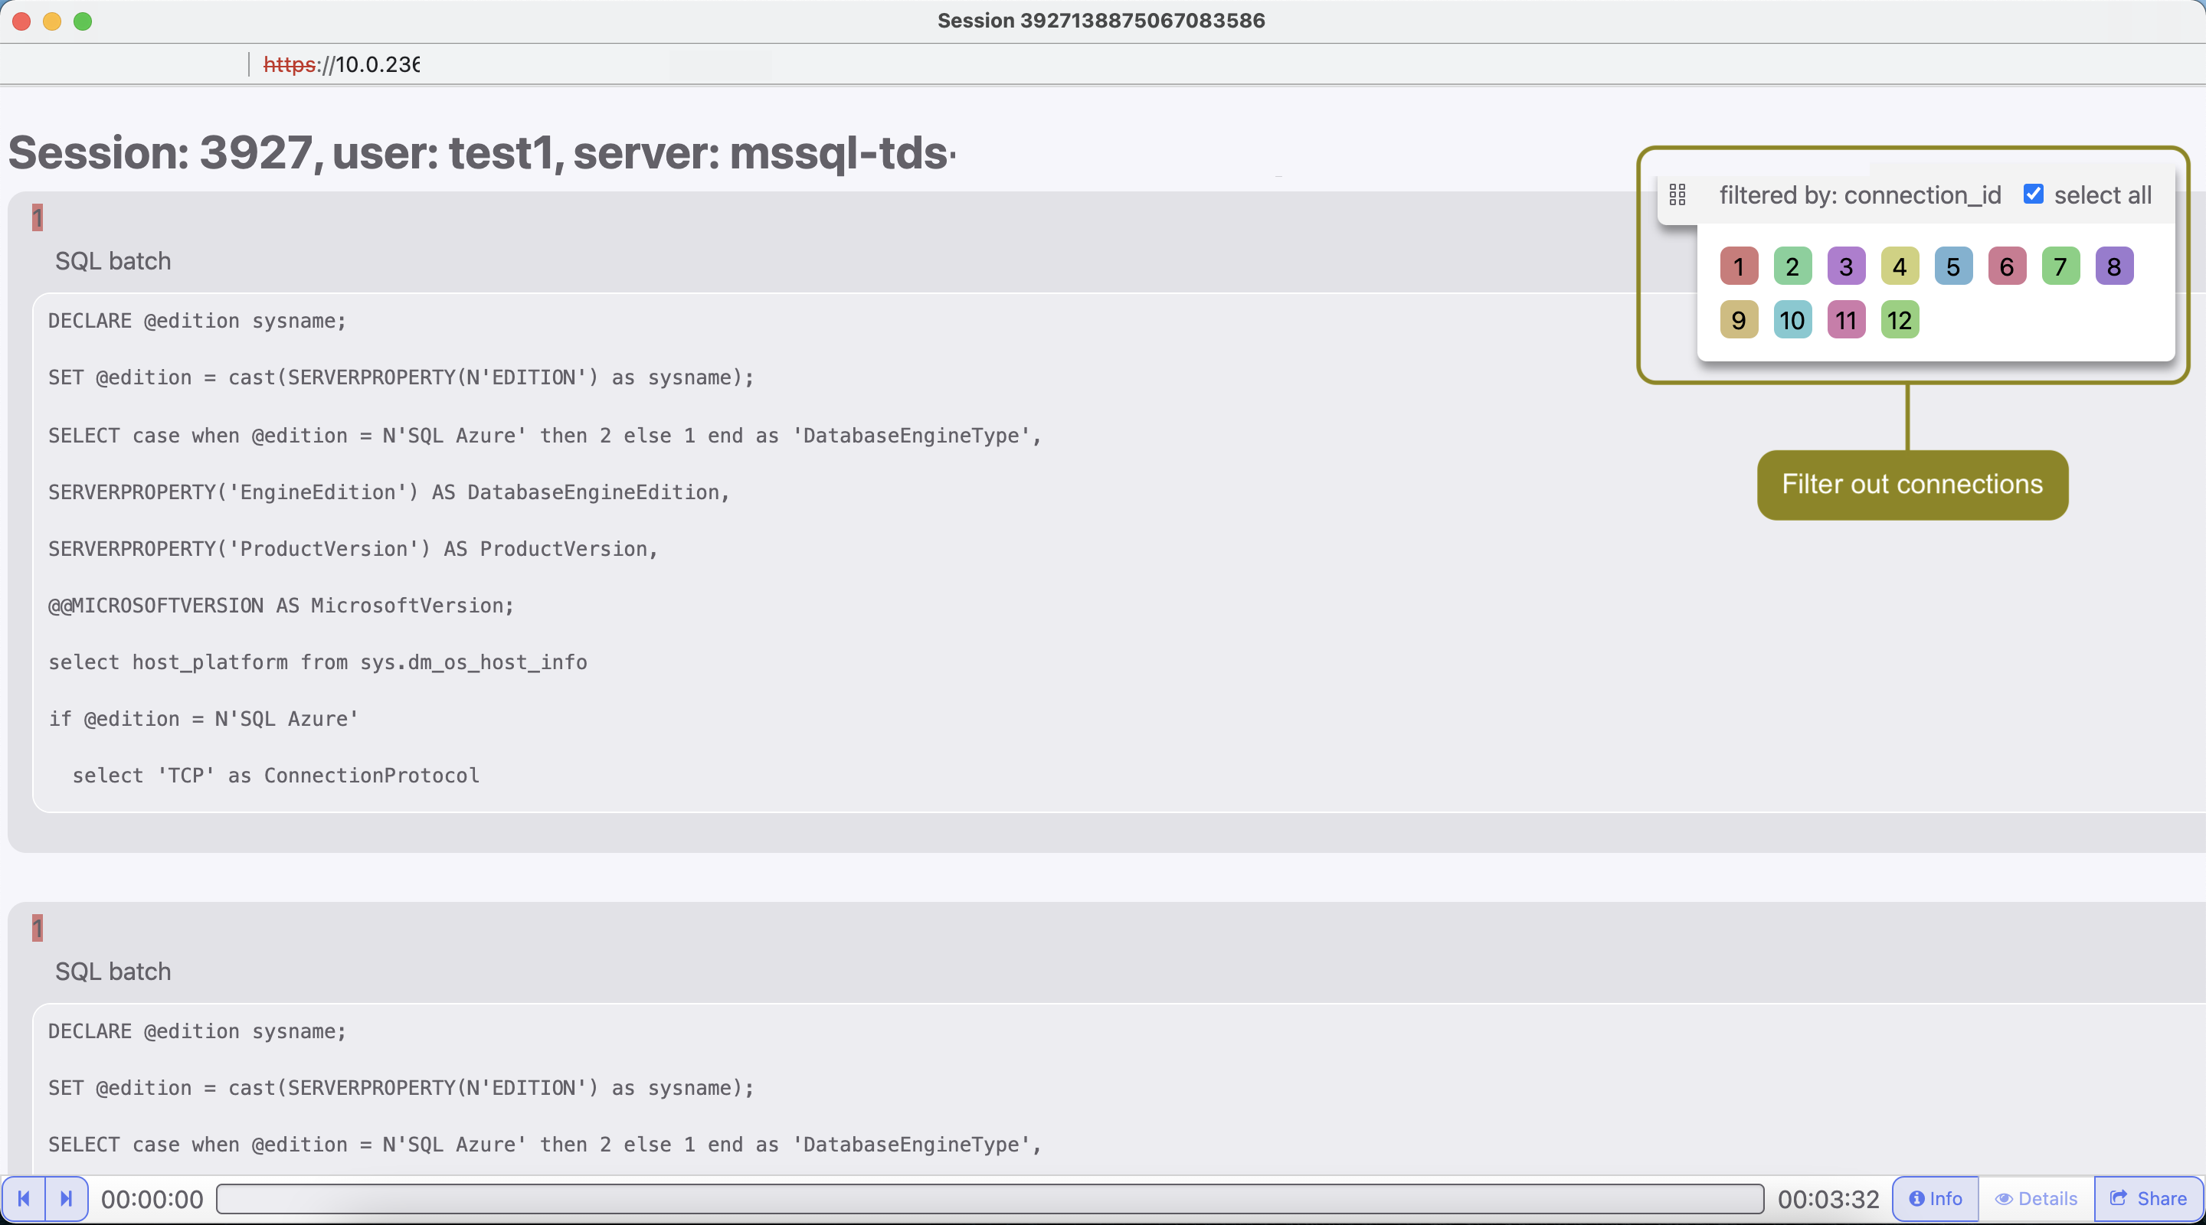The image size is (2206, 1225).
Task: Enable connection ID 3 filter toggle
Action: tap(1845, 266)
